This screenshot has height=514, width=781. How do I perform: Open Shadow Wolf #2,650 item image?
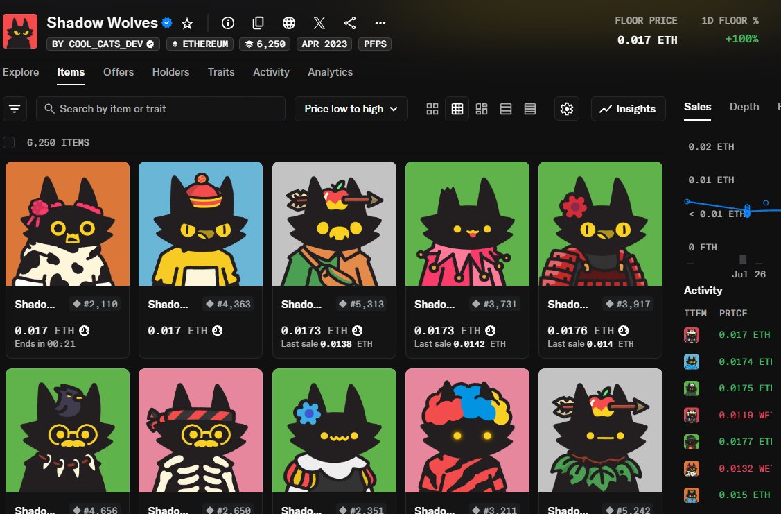(x=200, y=430)
